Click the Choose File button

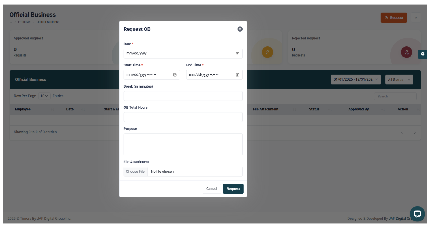pyautogui.click(x=135, y=172)
